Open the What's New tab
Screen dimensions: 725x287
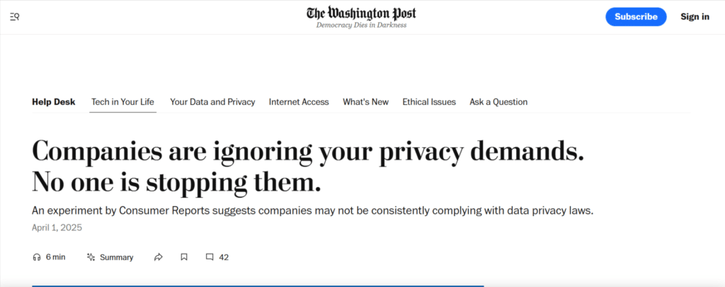[366, 102]
